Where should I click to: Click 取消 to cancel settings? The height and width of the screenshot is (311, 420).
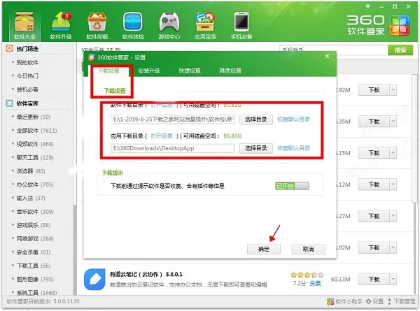308,249
